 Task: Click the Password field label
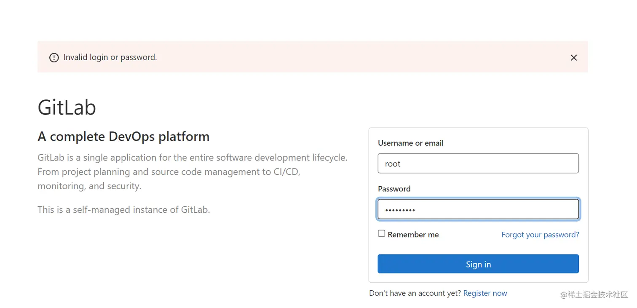[394, 189]
